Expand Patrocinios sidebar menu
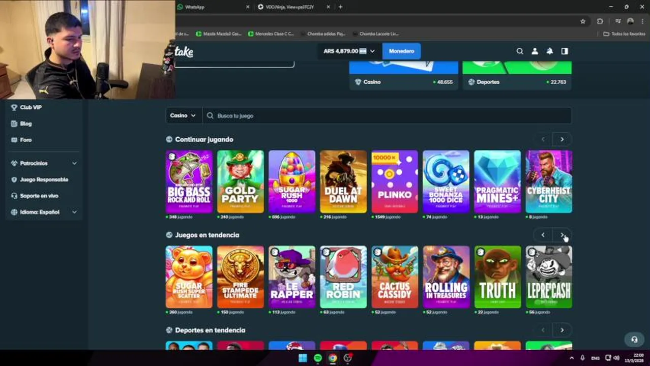Viewport: 650px width, 366px height. coord(44,163)
